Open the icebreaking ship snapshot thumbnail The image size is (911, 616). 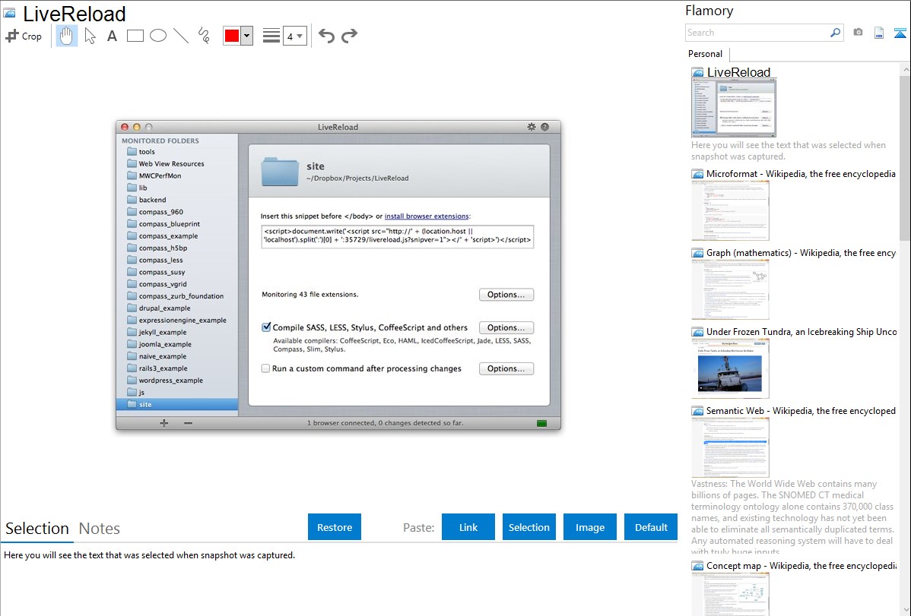point(730,368)
